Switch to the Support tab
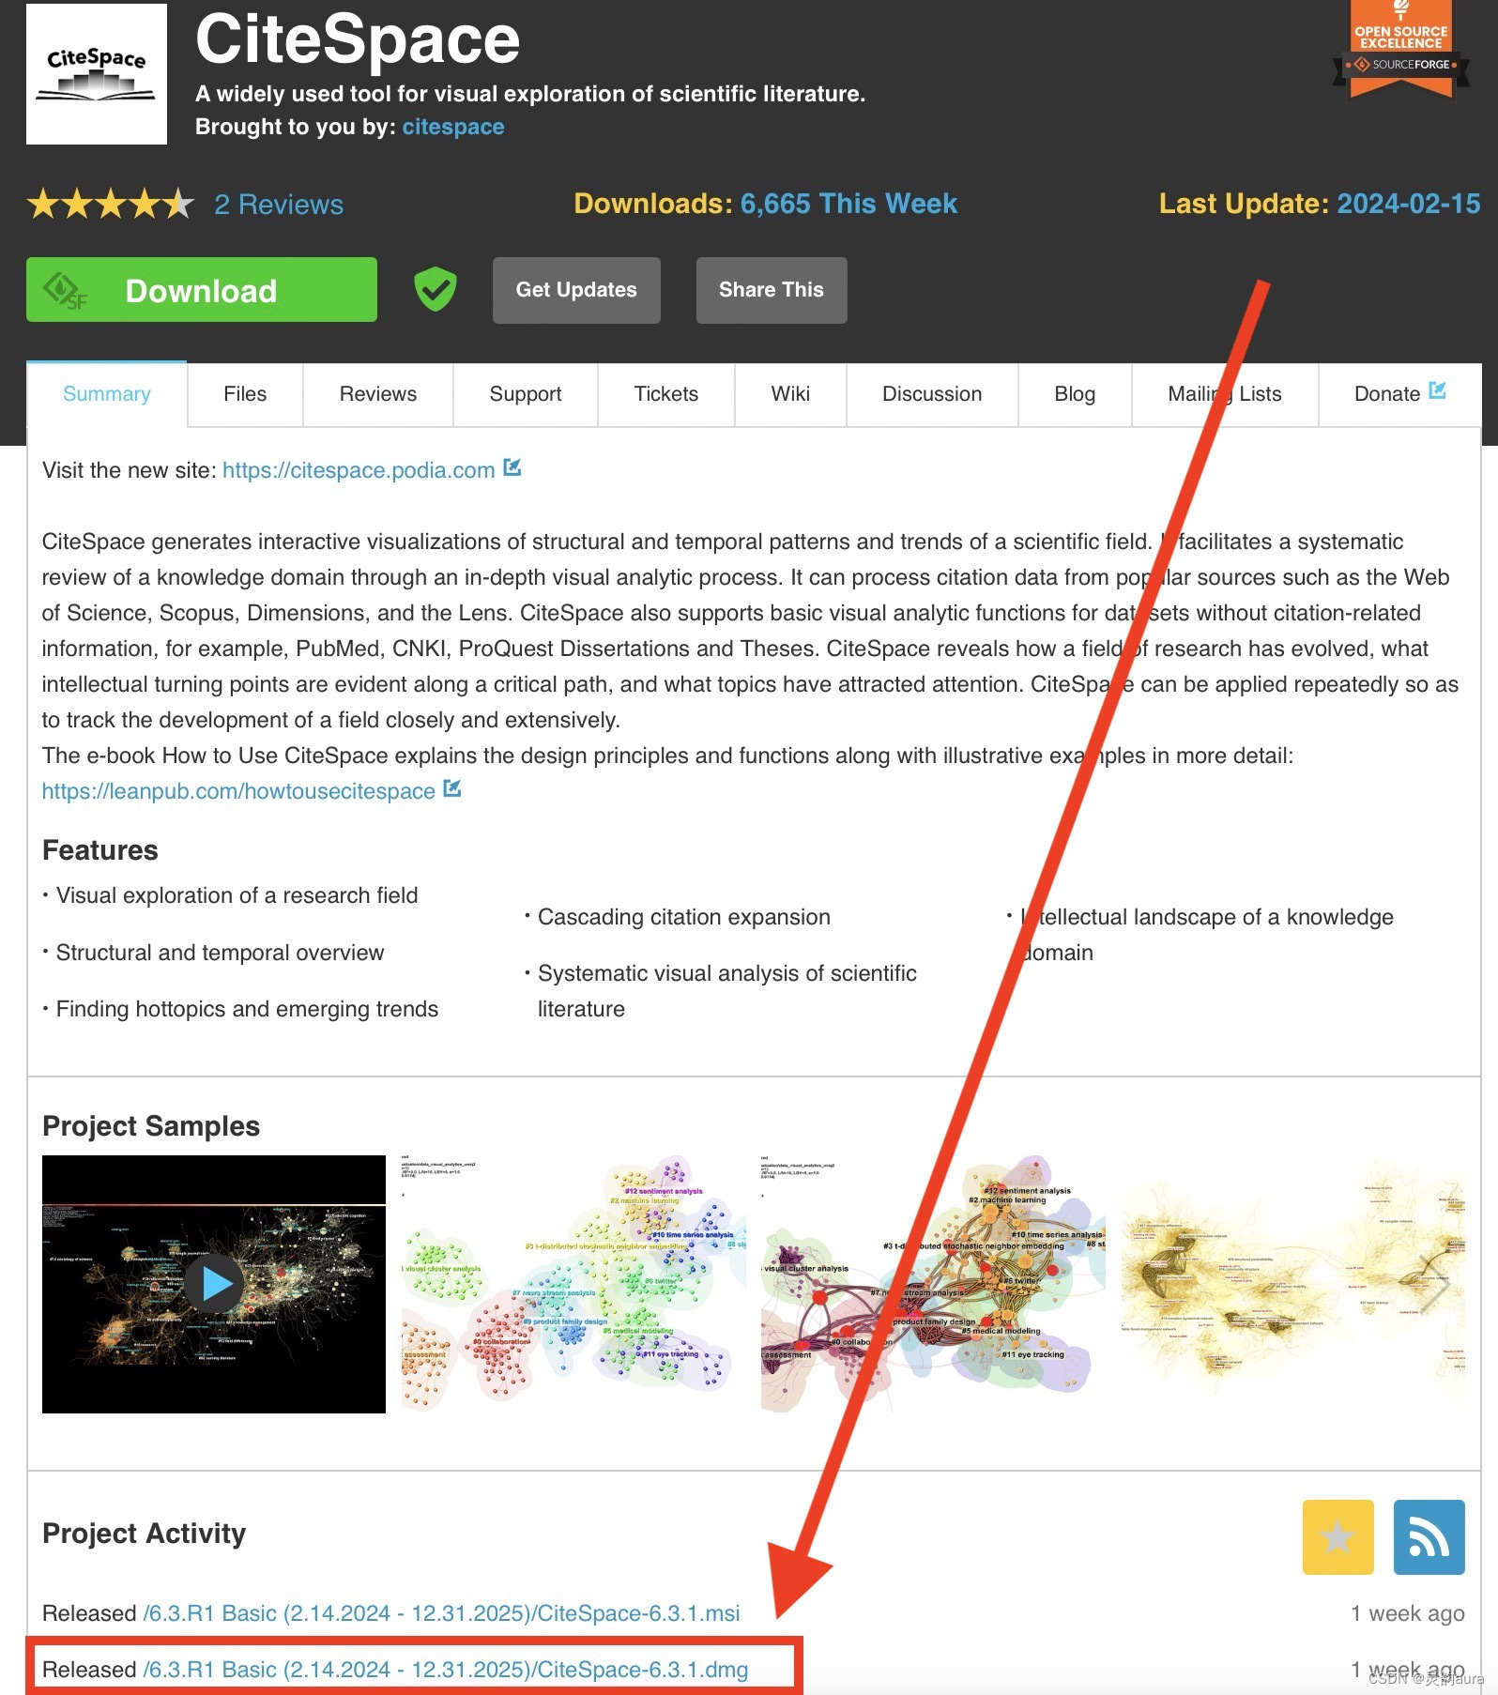The image size is (1498, 1695). (x=526, y=394)
